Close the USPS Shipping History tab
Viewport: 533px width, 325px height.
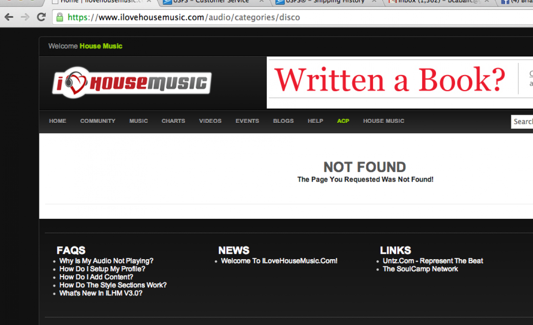point(374,1)
